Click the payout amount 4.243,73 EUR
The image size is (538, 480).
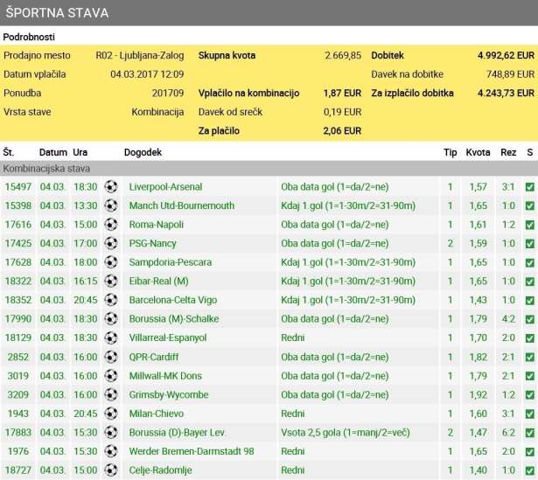[506, 94]
